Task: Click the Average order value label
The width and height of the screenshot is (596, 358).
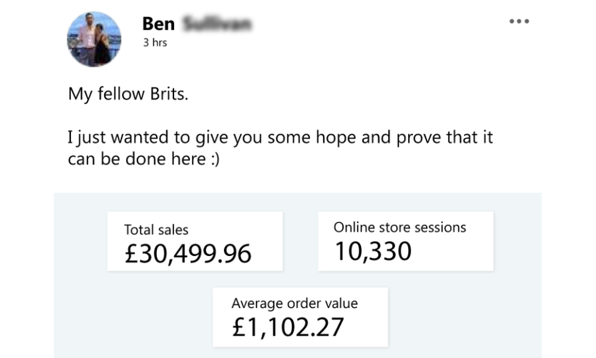Action: pos(295,303)
